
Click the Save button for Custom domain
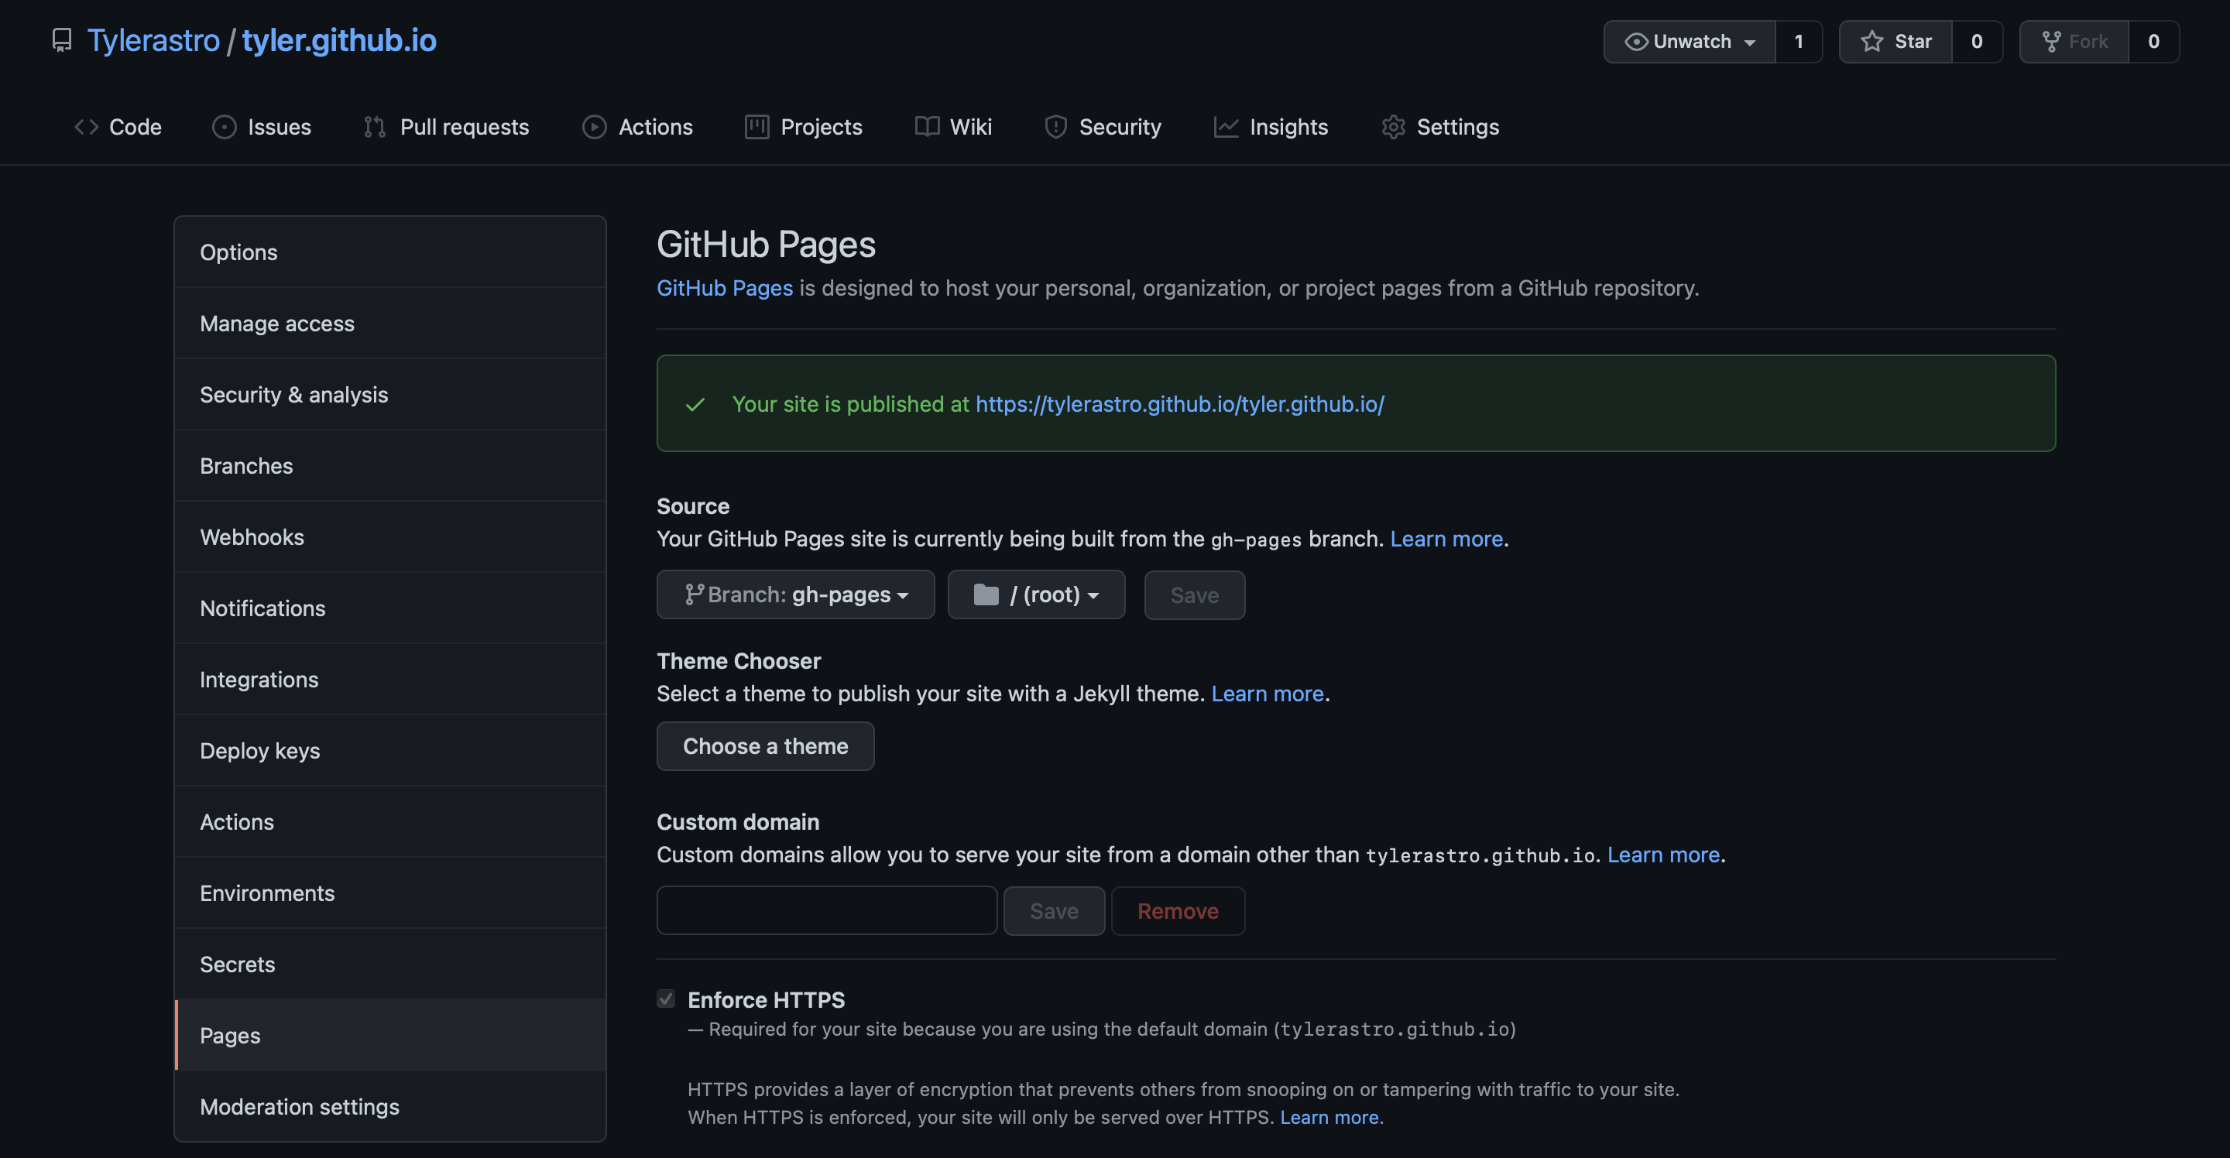point(1054,910)
